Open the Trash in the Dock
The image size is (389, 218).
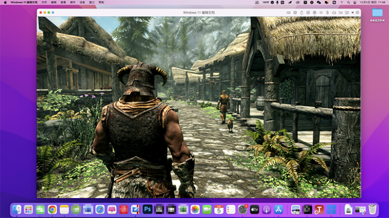point(372,209)
